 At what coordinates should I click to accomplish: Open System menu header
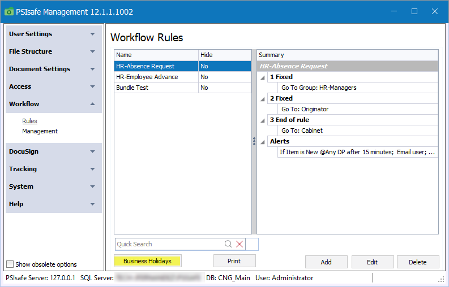[54, 186]
